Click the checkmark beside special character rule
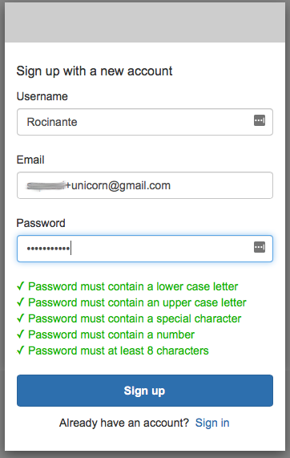The height and width of the screenshot is (458, 290). coord(20,318)
